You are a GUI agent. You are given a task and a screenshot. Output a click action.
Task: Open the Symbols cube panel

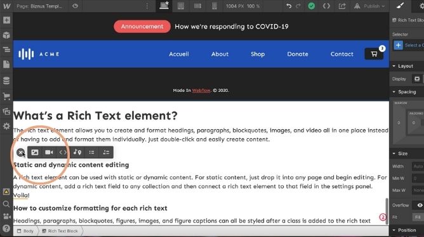click(6, 35)
